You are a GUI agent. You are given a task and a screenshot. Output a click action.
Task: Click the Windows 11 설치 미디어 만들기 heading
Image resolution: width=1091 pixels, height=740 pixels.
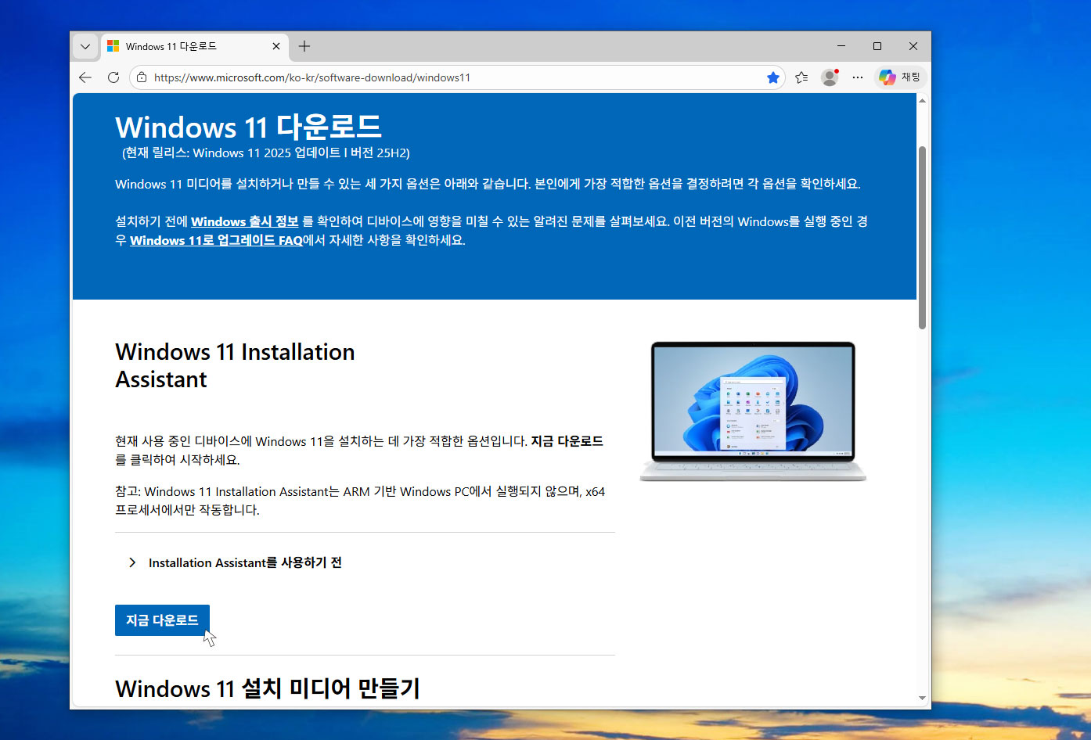(268, 688)
